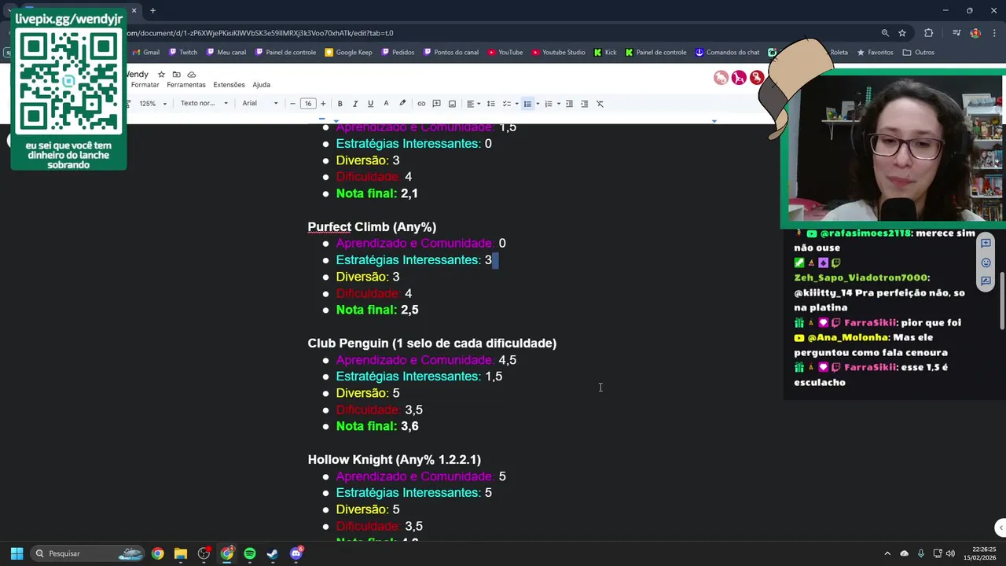The width and height of the screenshot is (1006, 566).
Task: Open the Kick bookmark
Action: point(605,53)
